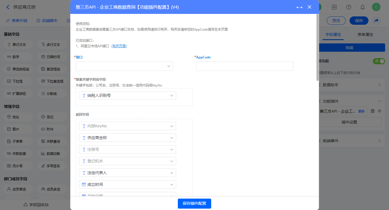The height and width of the screenshot is (210, 389).
Task: Open the 供应商全称 return field dropdown
Action: (128, 138)
